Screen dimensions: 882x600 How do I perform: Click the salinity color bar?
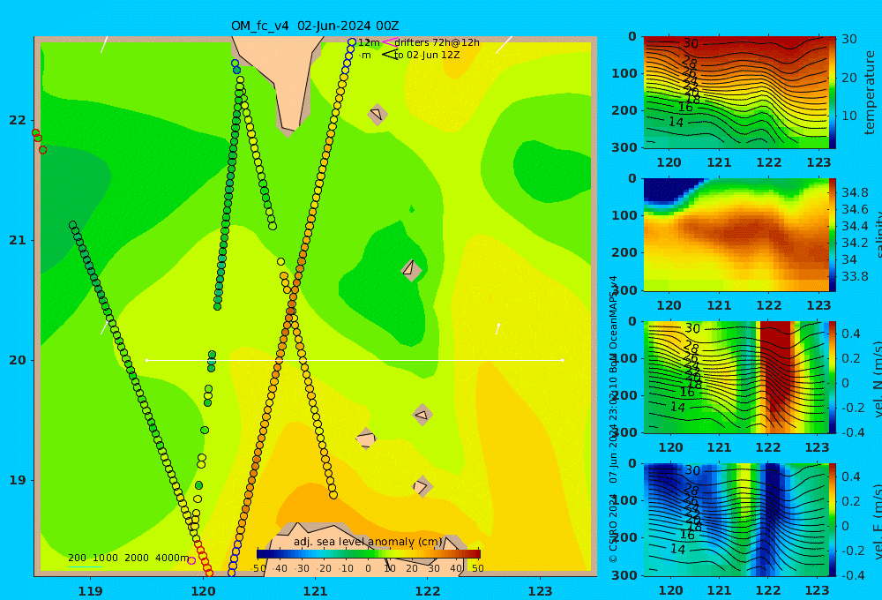pyautogui.click(x=833, y=235)
